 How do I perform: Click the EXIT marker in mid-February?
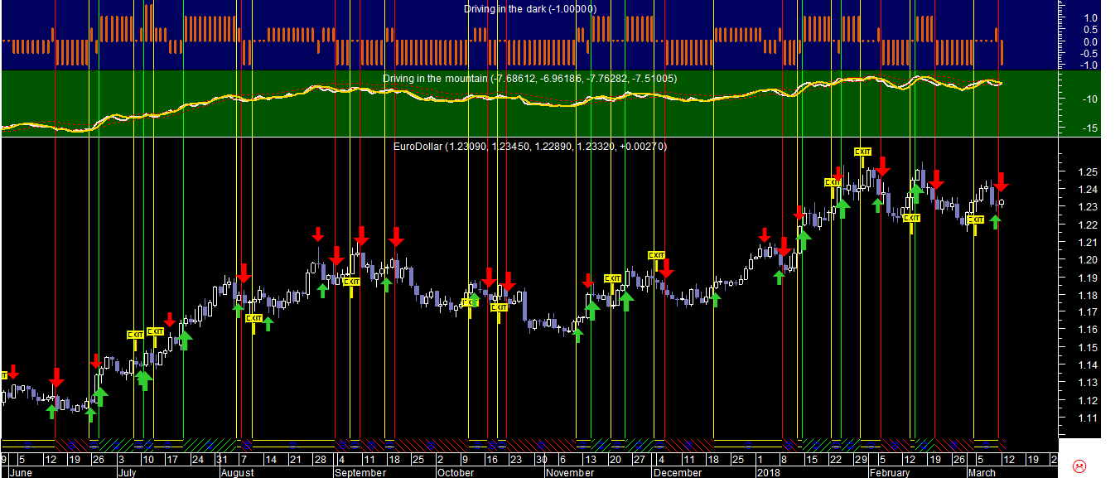911,218
